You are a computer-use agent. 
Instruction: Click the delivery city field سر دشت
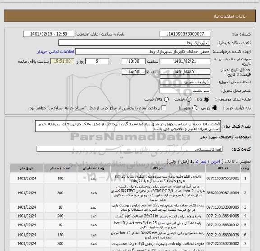[185, 91]
